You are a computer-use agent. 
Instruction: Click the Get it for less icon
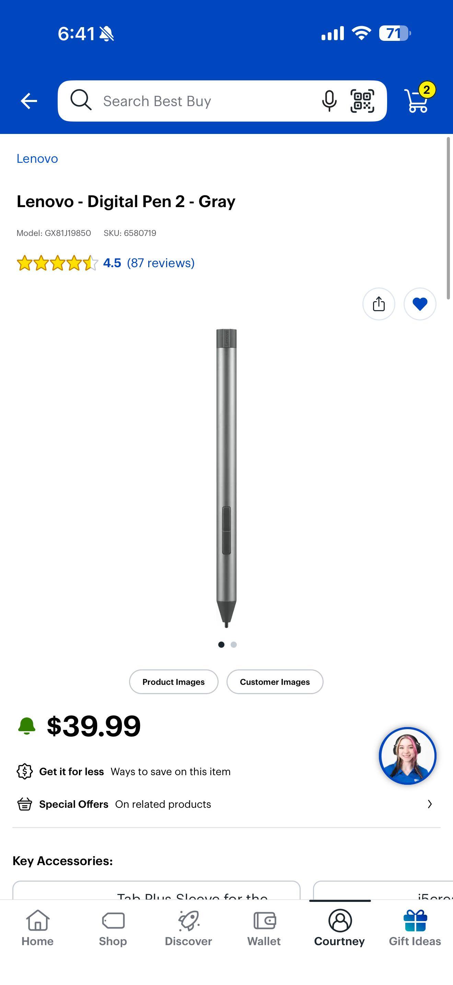24,771
